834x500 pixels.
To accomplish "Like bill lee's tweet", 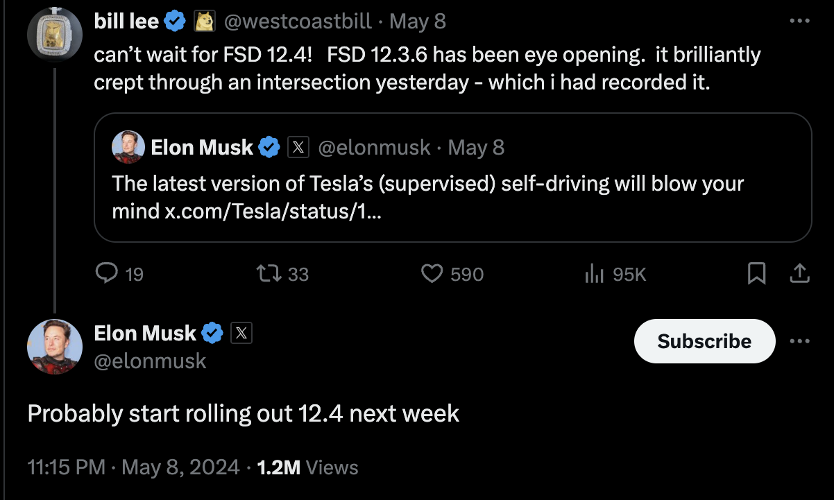I will click(432, 275).
